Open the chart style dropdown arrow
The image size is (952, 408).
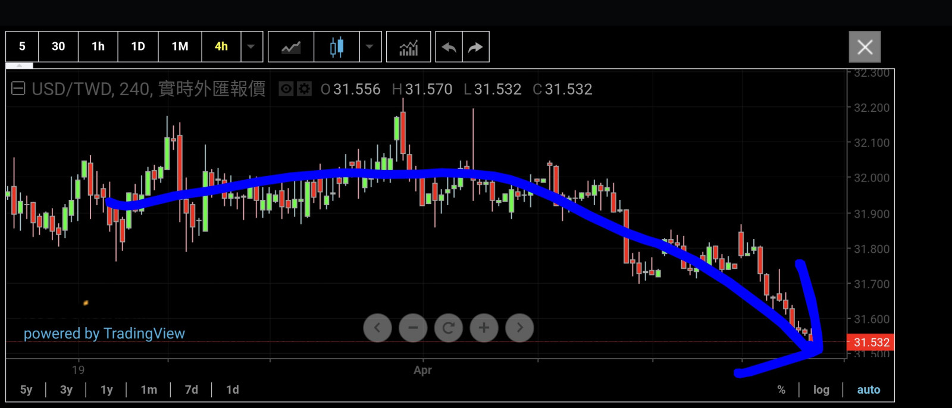click(369, 47)
